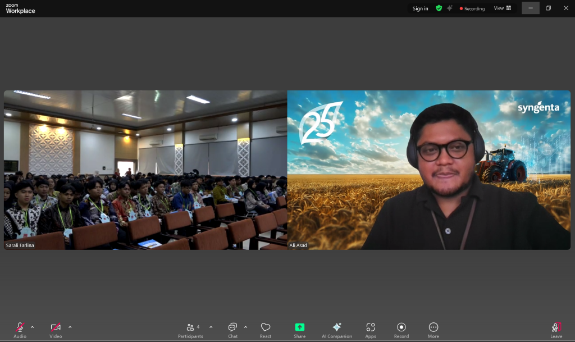Click the green encryption shield icon

point(439,8)
